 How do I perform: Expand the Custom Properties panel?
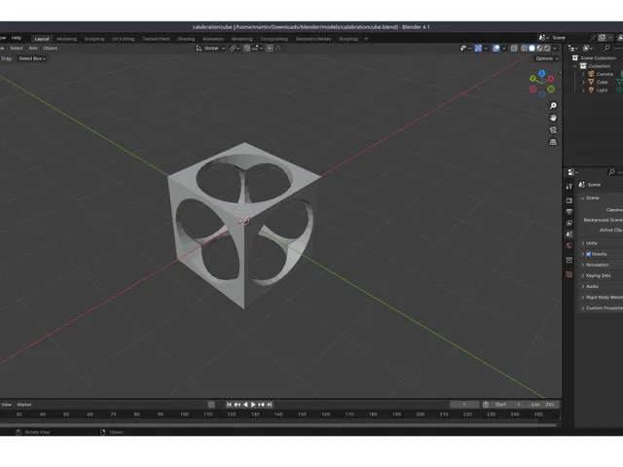602,308
